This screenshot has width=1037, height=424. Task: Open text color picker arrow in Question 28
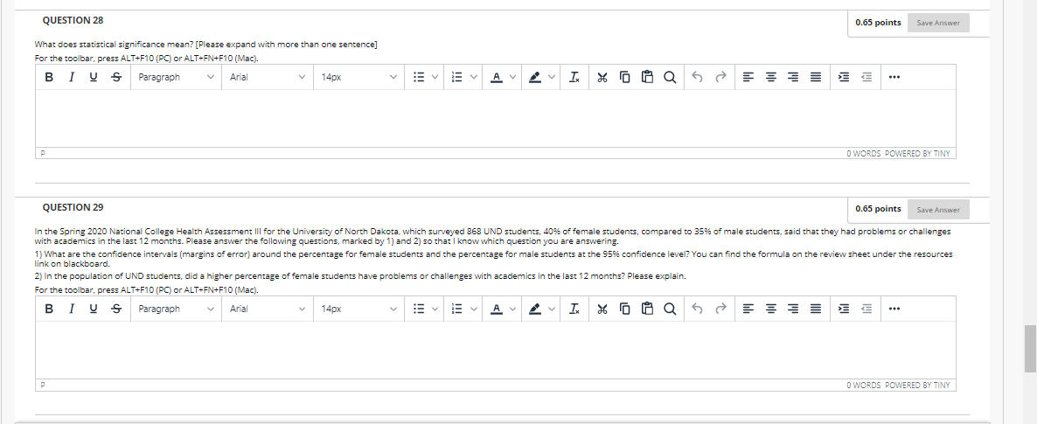[x=512, y=78]
